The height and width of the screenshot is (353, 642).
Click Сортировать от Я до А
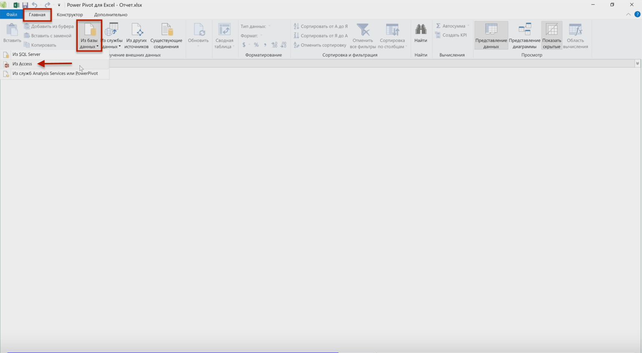click(x=321, y=36)
